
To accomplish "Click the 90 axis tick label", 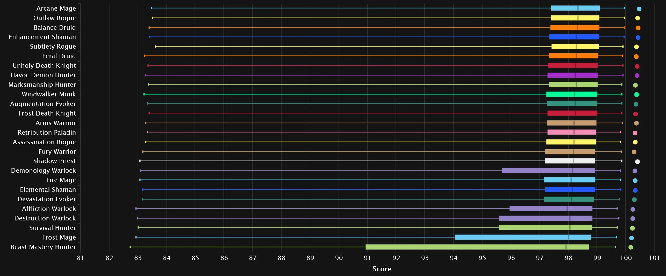I will click(x=339, y=258).
